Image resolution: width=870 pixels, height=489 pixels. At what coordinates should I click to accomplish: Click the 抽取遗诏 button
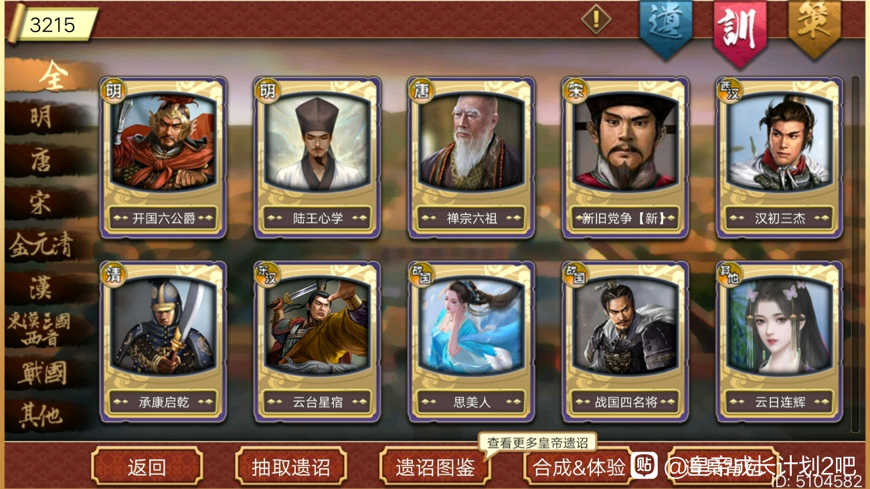(x=291, y=466)
